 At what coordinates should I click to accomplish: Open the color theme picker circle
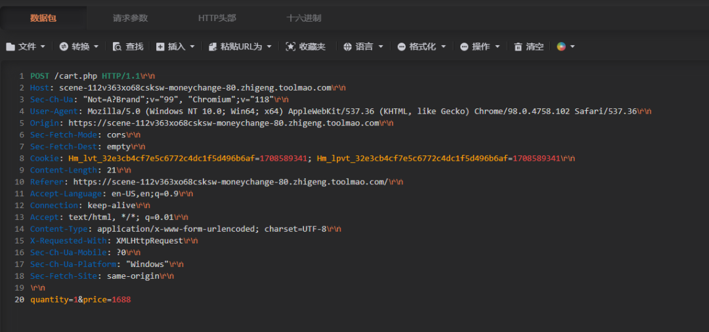[x=561, y=47]
